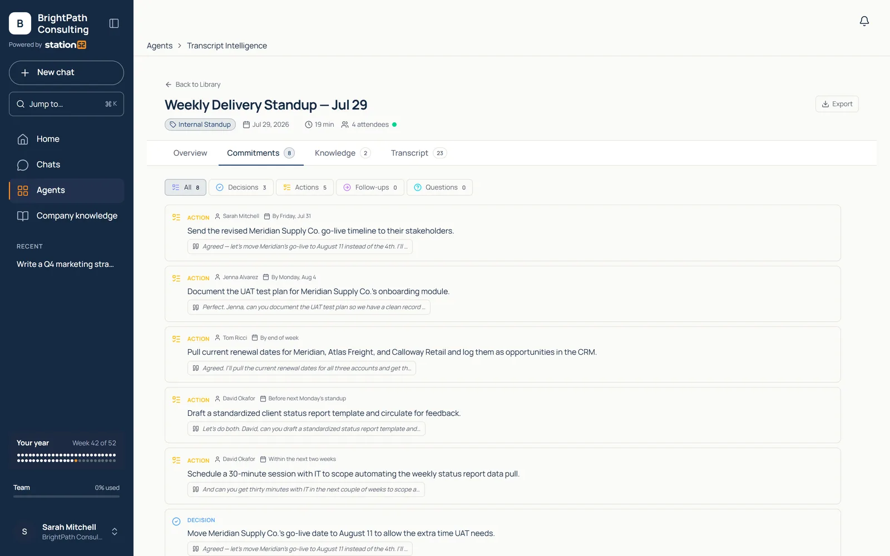This screenshot has width=890, height=556.
Task: Filter commitments by Decisions
Action: point(241,187)
